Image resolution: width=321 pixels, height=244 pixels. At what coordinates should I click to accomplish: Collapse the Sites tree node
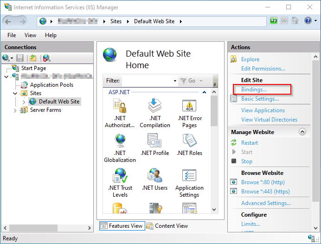coord(15,94)
